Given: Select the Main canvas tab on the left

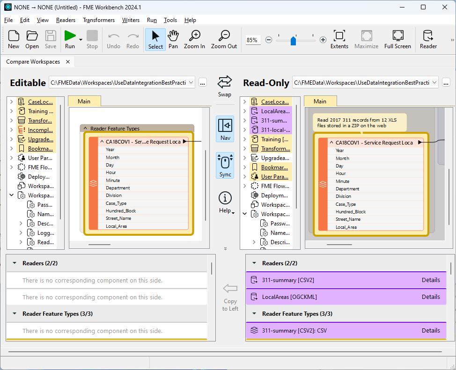Looking at the screenshot, I should tap(84, 101).
